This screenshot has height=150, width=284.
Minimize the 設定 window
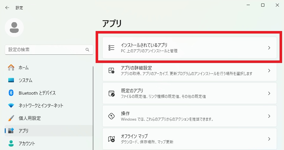click(x=248, y=5)
